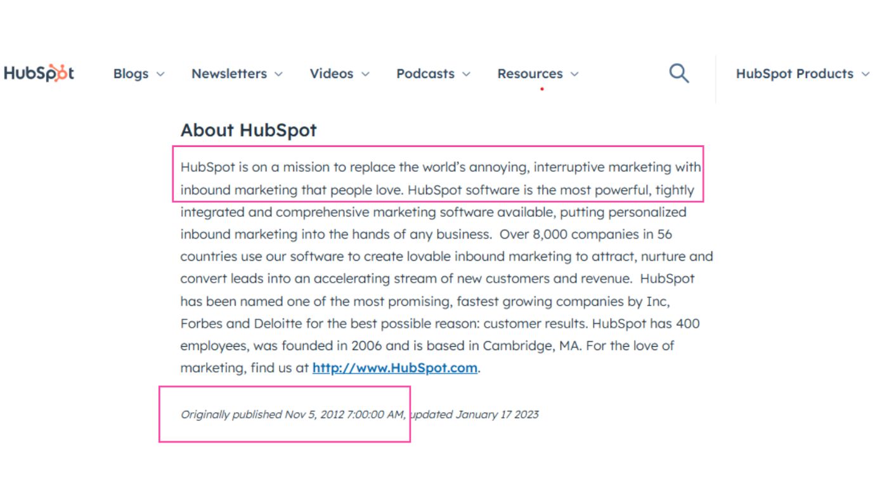
Task: Click the About HubSpot heading
Action: pos(249,130)
